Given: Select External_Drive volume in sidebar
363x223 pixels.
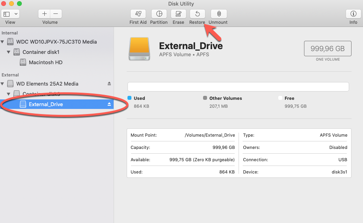Looking at the screenshot, I should 57,105.
